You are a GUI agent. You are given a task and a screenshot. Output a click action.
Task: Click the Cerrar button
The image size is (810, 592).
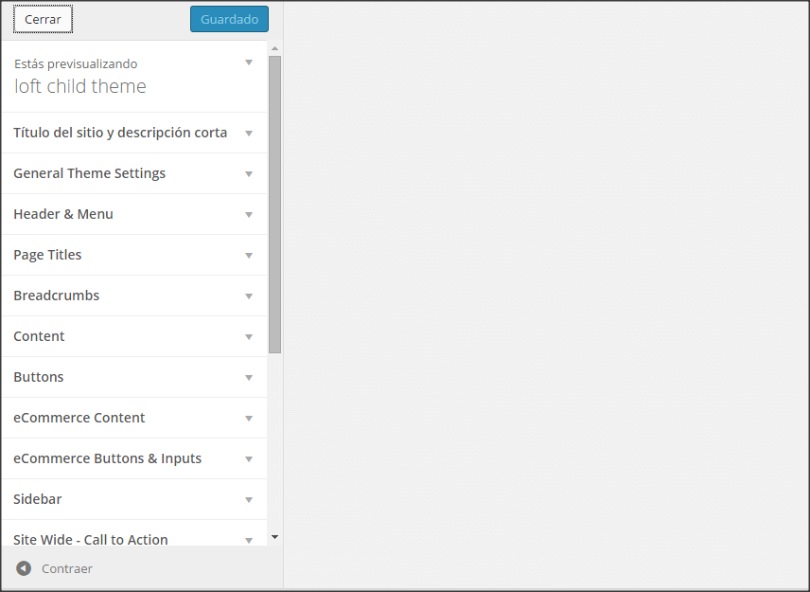pyautogui.click(x=43, y=19)
